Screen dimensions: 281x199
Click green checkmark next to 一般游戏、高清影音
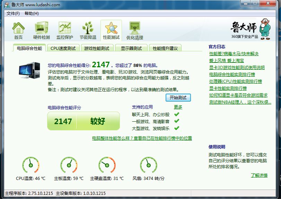(176, 121)
